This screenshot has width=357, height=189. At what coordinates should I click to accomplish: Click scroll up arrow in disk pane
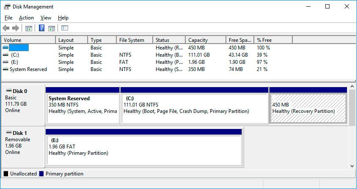352,87
